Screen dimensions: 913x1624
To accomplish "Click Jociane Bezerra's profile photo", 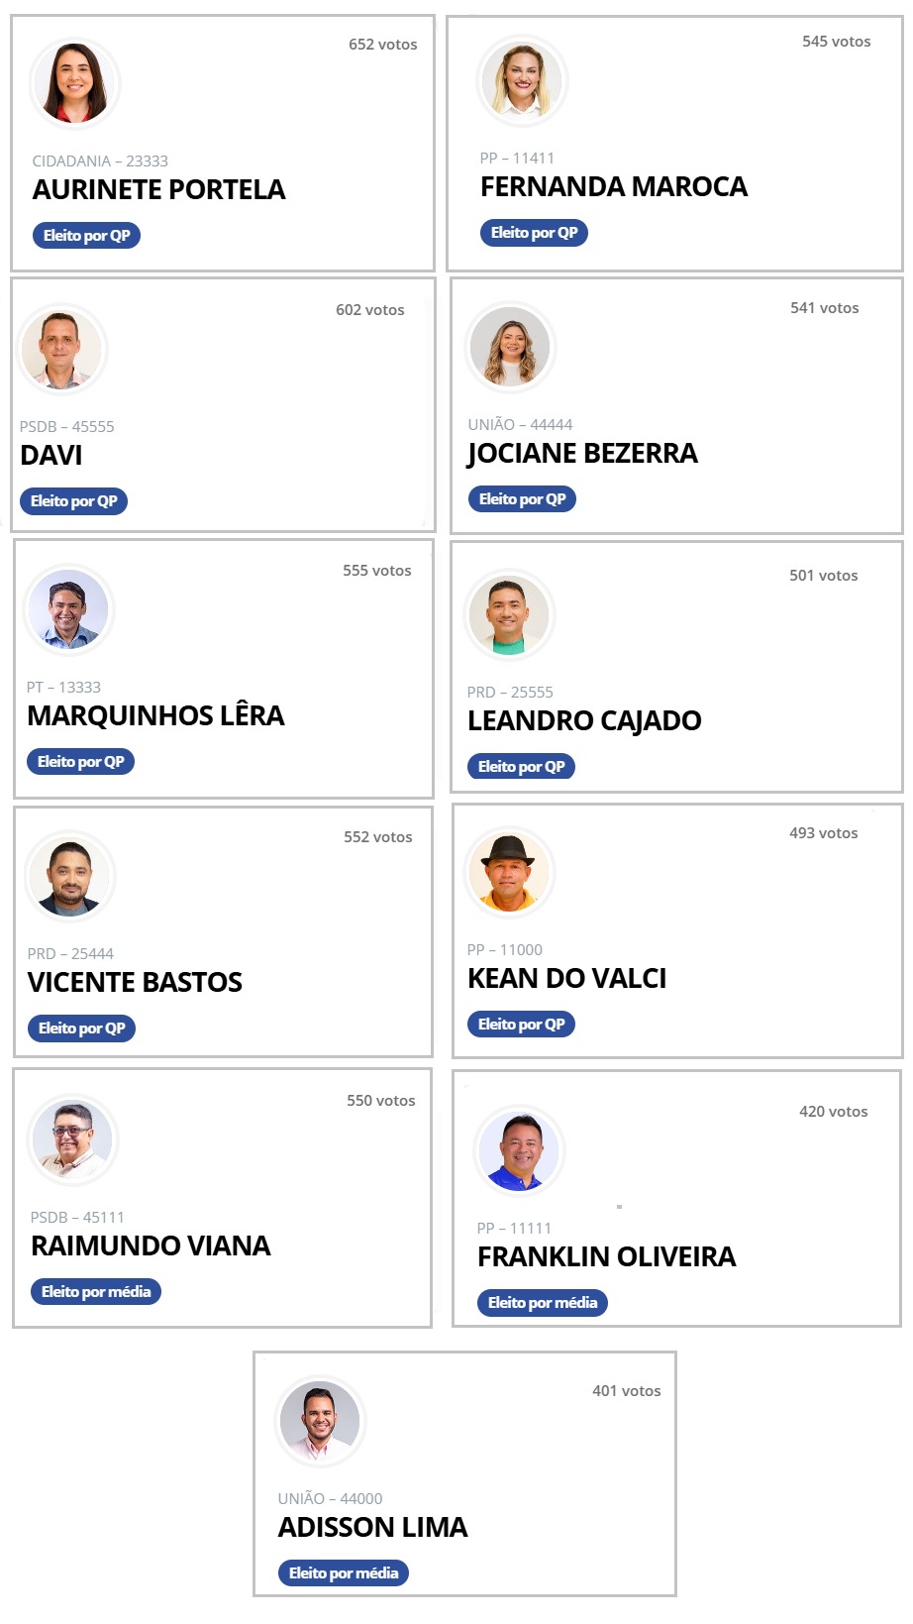I will pos(510,347).
